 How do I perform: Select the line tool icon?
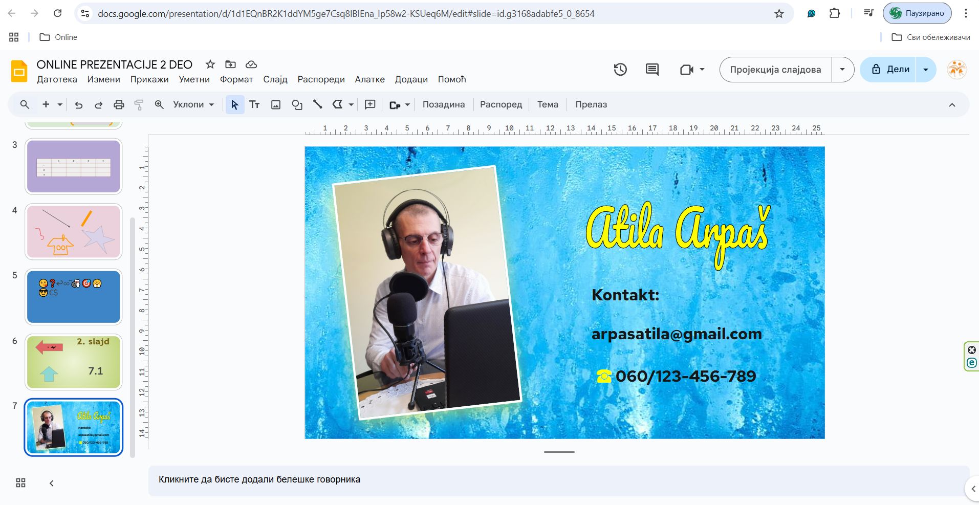point(318,105)
